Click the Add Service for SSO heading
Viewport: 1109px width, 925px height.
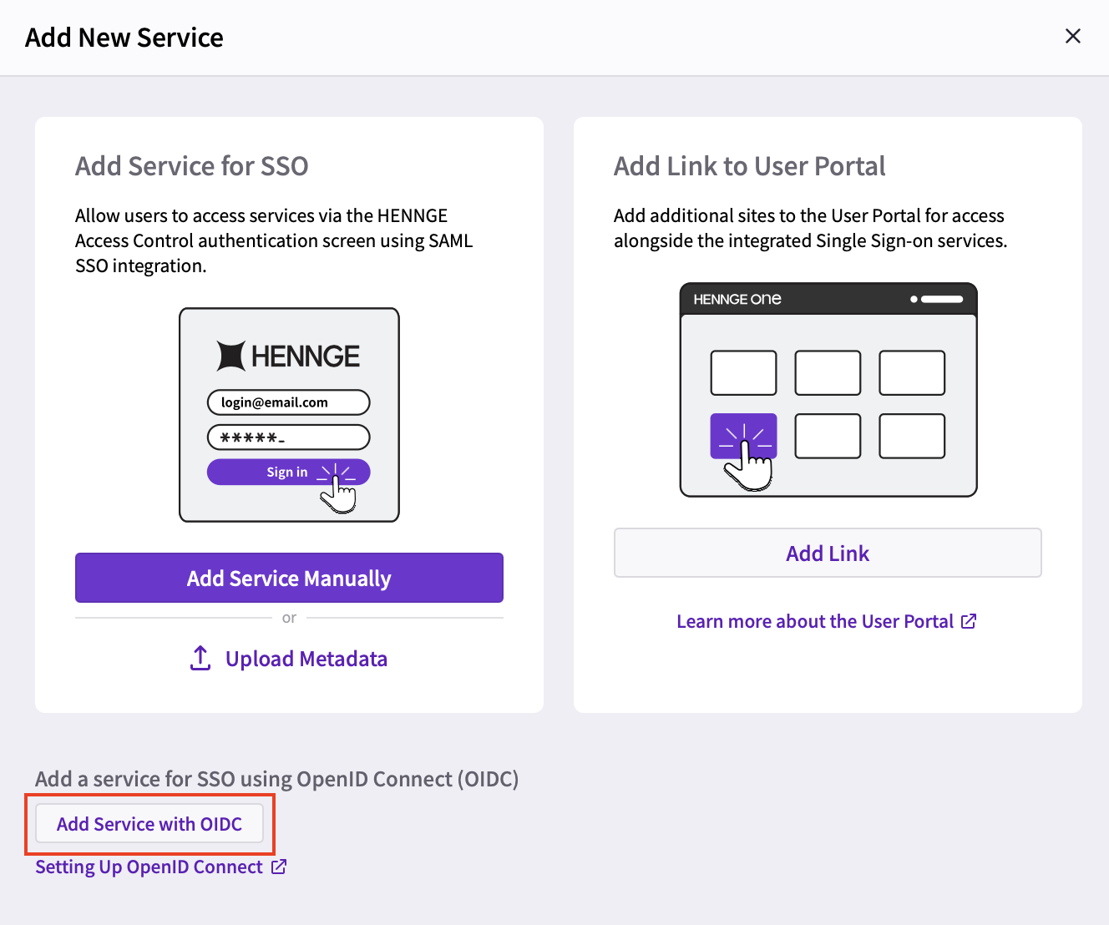click(x=192, y=166)
